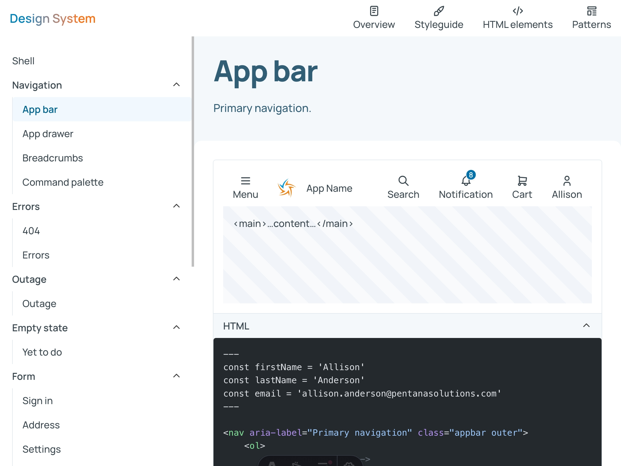Collapse the Navigation section

[x=176, y=85]
